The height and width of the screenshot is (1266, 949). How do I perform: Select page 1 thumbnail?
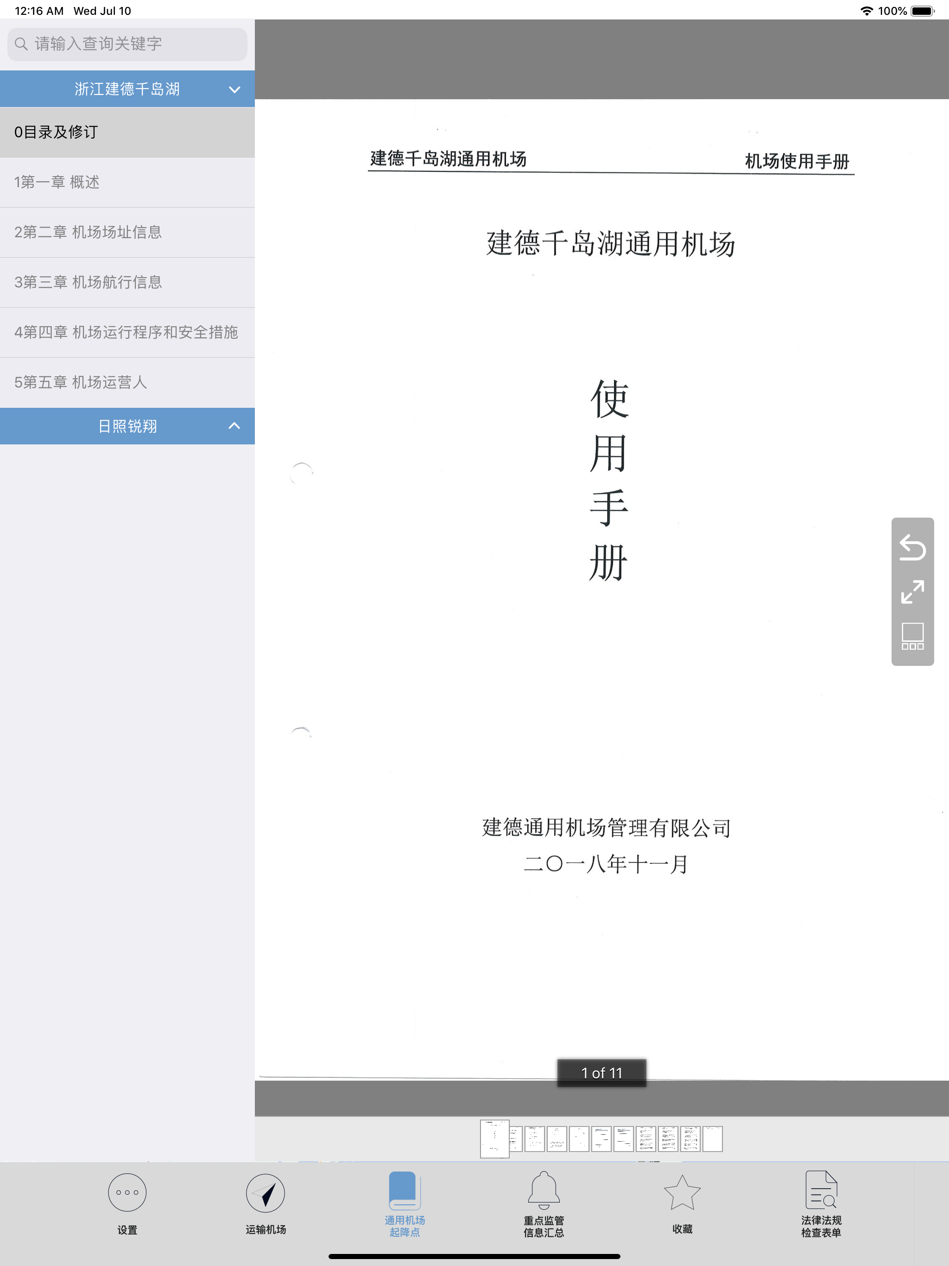click(494, 1139)
